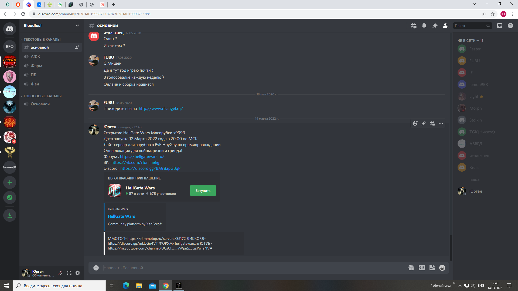
Task: Edit Юрген's message with pencil icon
Action: pos(424,123)
